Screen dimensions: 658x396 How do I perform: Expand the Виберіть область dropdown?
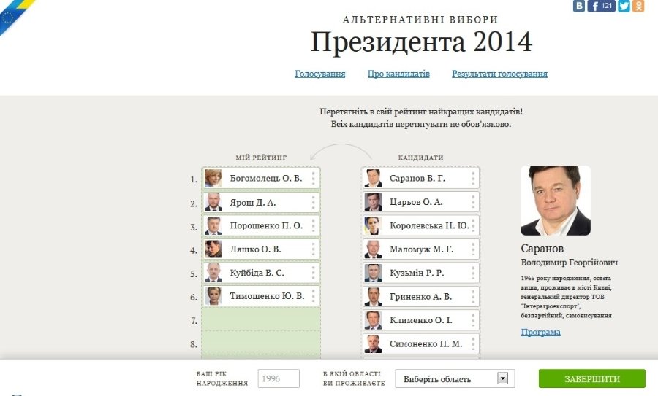tap(455, 378)
